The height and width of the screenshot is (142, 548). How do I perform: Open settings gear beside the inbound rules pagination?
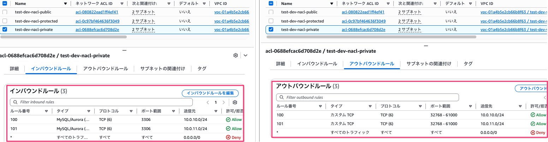235,102
